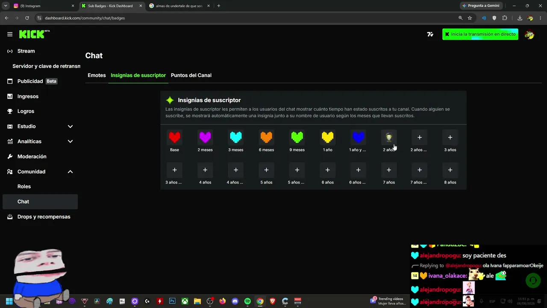Open the Chrome three-dot menu
Viewport: 547px width, 308px height.
pyautogui.click(x=541, y=18)
